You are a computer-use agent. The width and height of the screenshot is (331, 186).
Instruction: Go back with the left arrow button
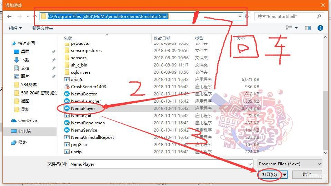[x=9, y=17]
